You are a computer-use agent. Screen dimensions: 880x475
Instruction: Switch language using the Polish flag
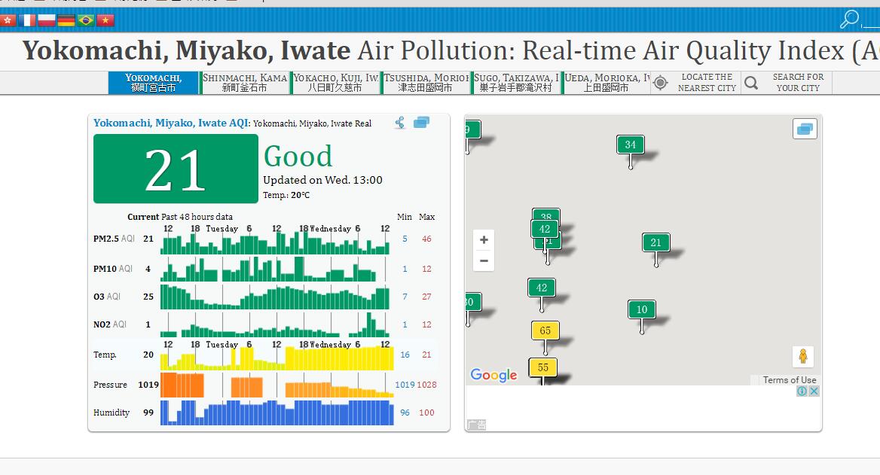click(47, 21)
